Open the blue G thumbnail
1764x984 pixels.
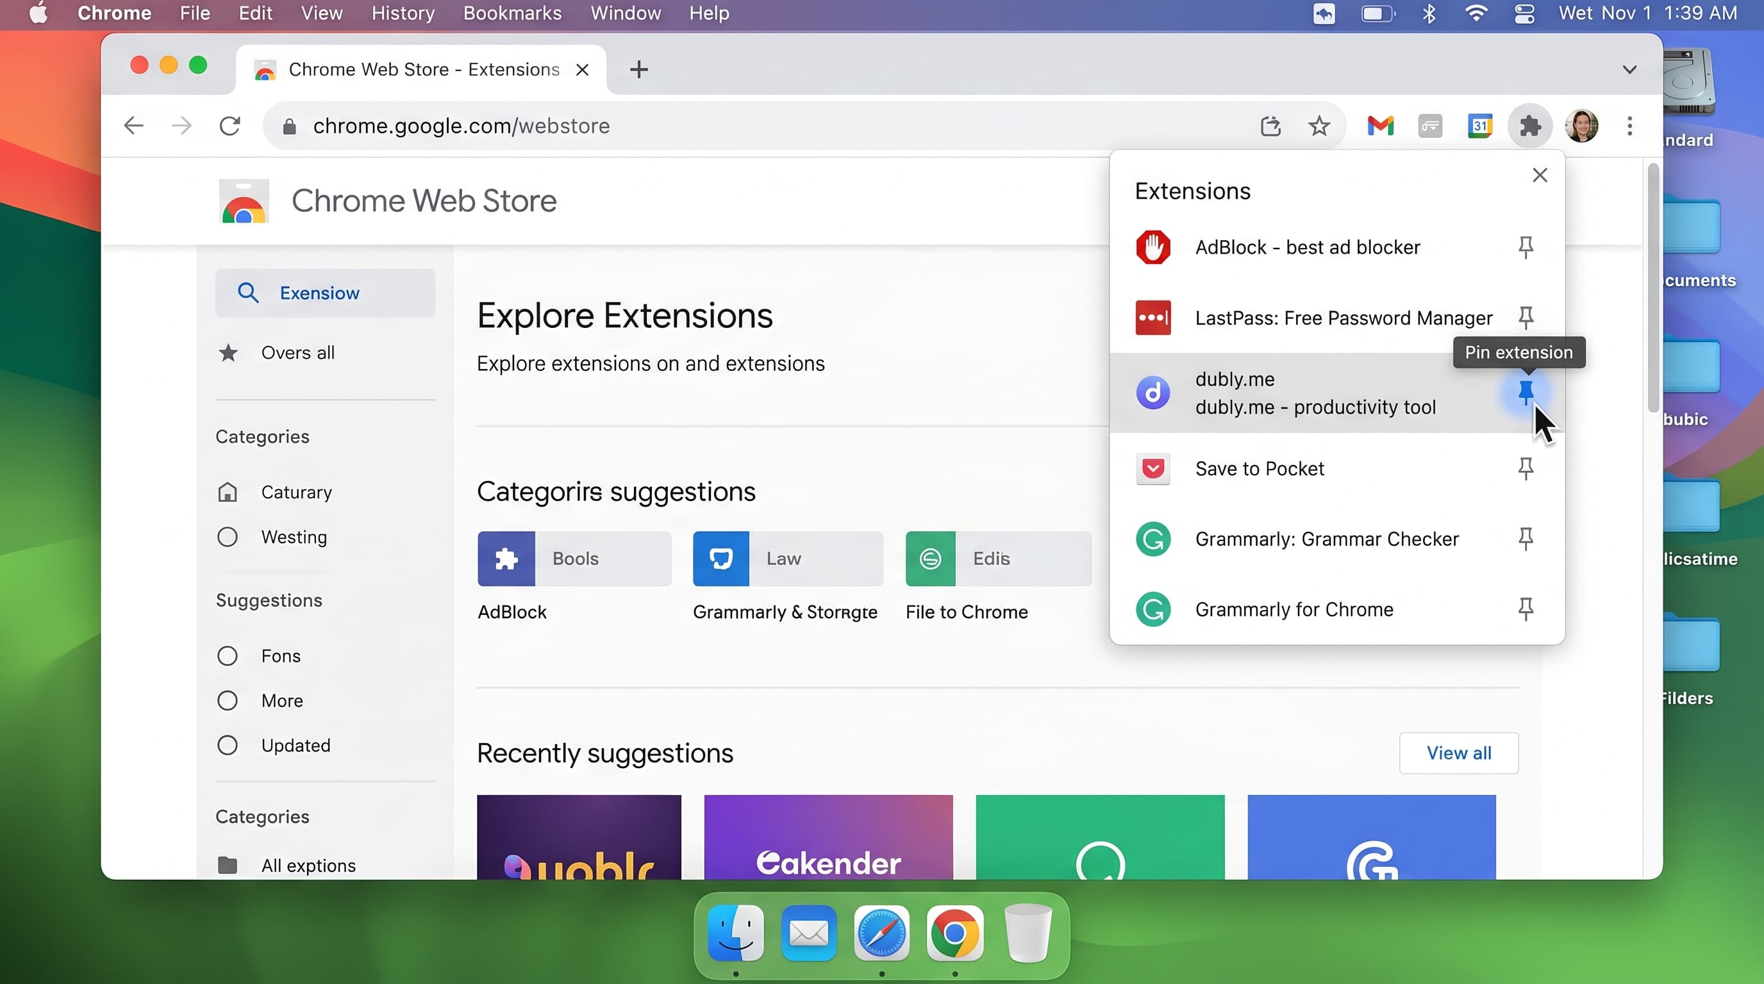point(1372,837)
